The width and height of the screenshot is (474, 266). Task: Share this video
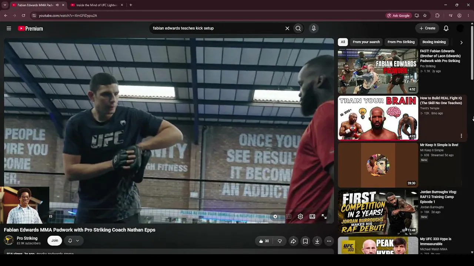click(x=293, y=241)
